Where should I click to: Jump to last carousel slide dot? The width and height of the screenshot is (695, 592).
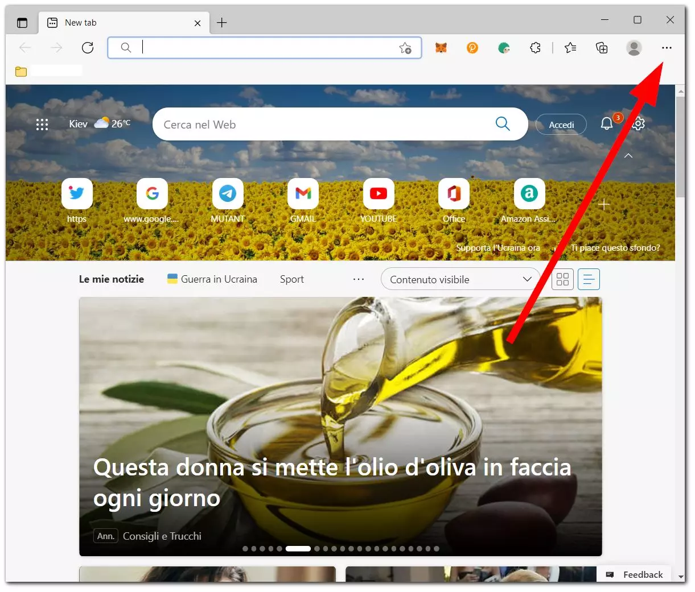(437, 549)
